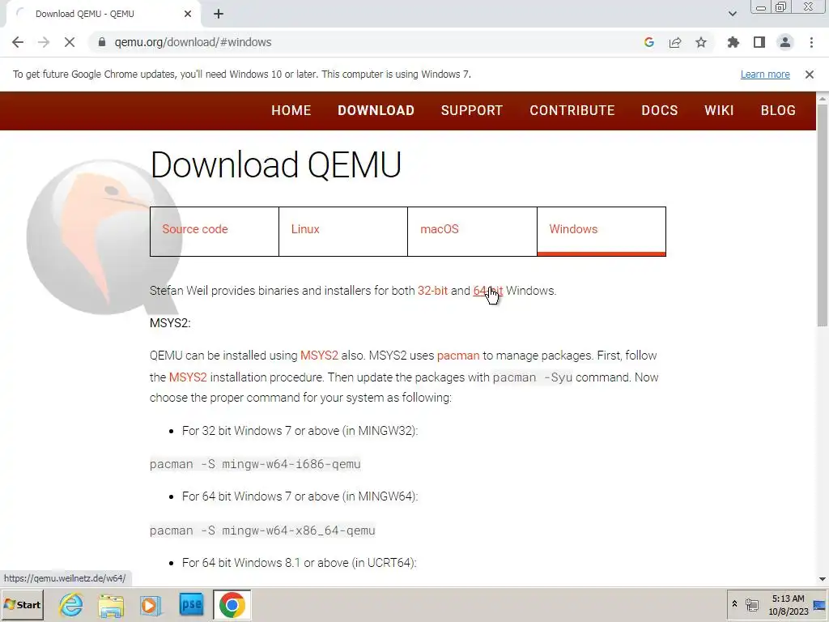Open Windows Media Player taskbar icon
Screen dimensions: 829x622
coord(151,604)
